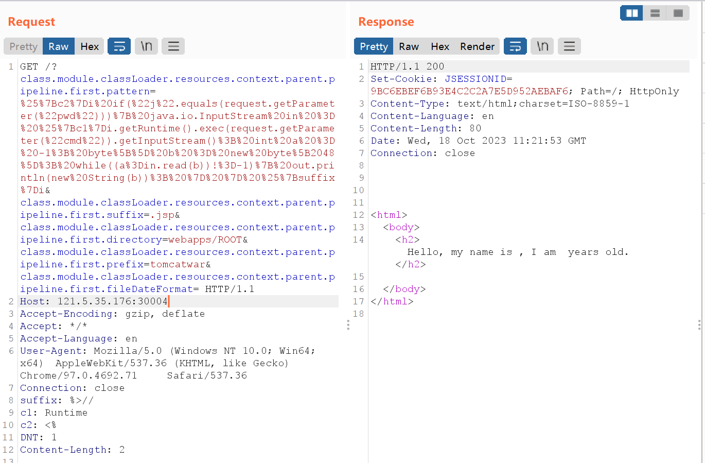Toggle word wrap icon in Request panel

[119, 46]
